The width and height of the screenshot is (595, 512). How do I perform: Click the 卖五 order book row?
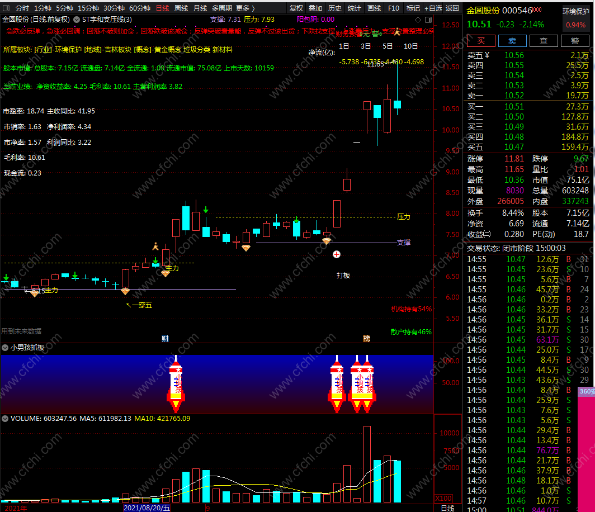tap(528, 55)
